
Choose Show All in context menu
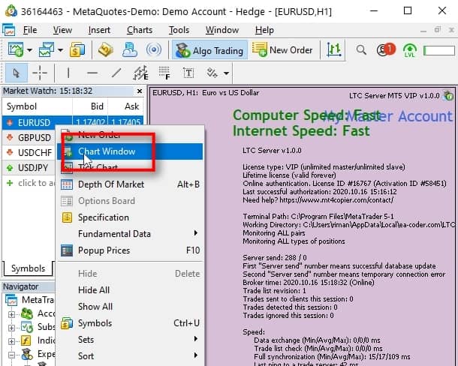click(x=130, y=307)
